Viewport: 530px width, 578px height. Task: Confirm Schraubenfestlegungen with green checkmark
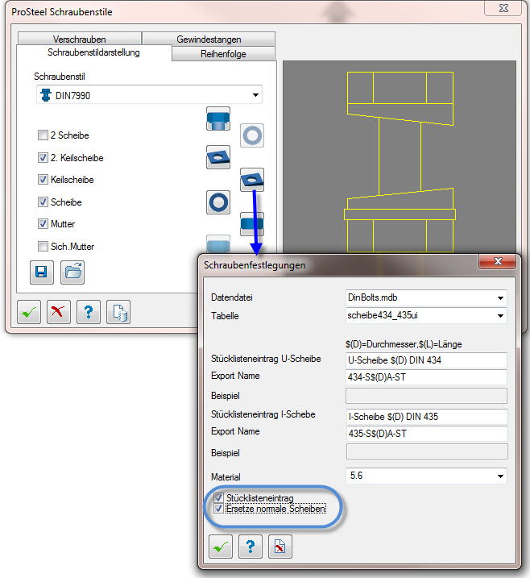pos(221,547)
